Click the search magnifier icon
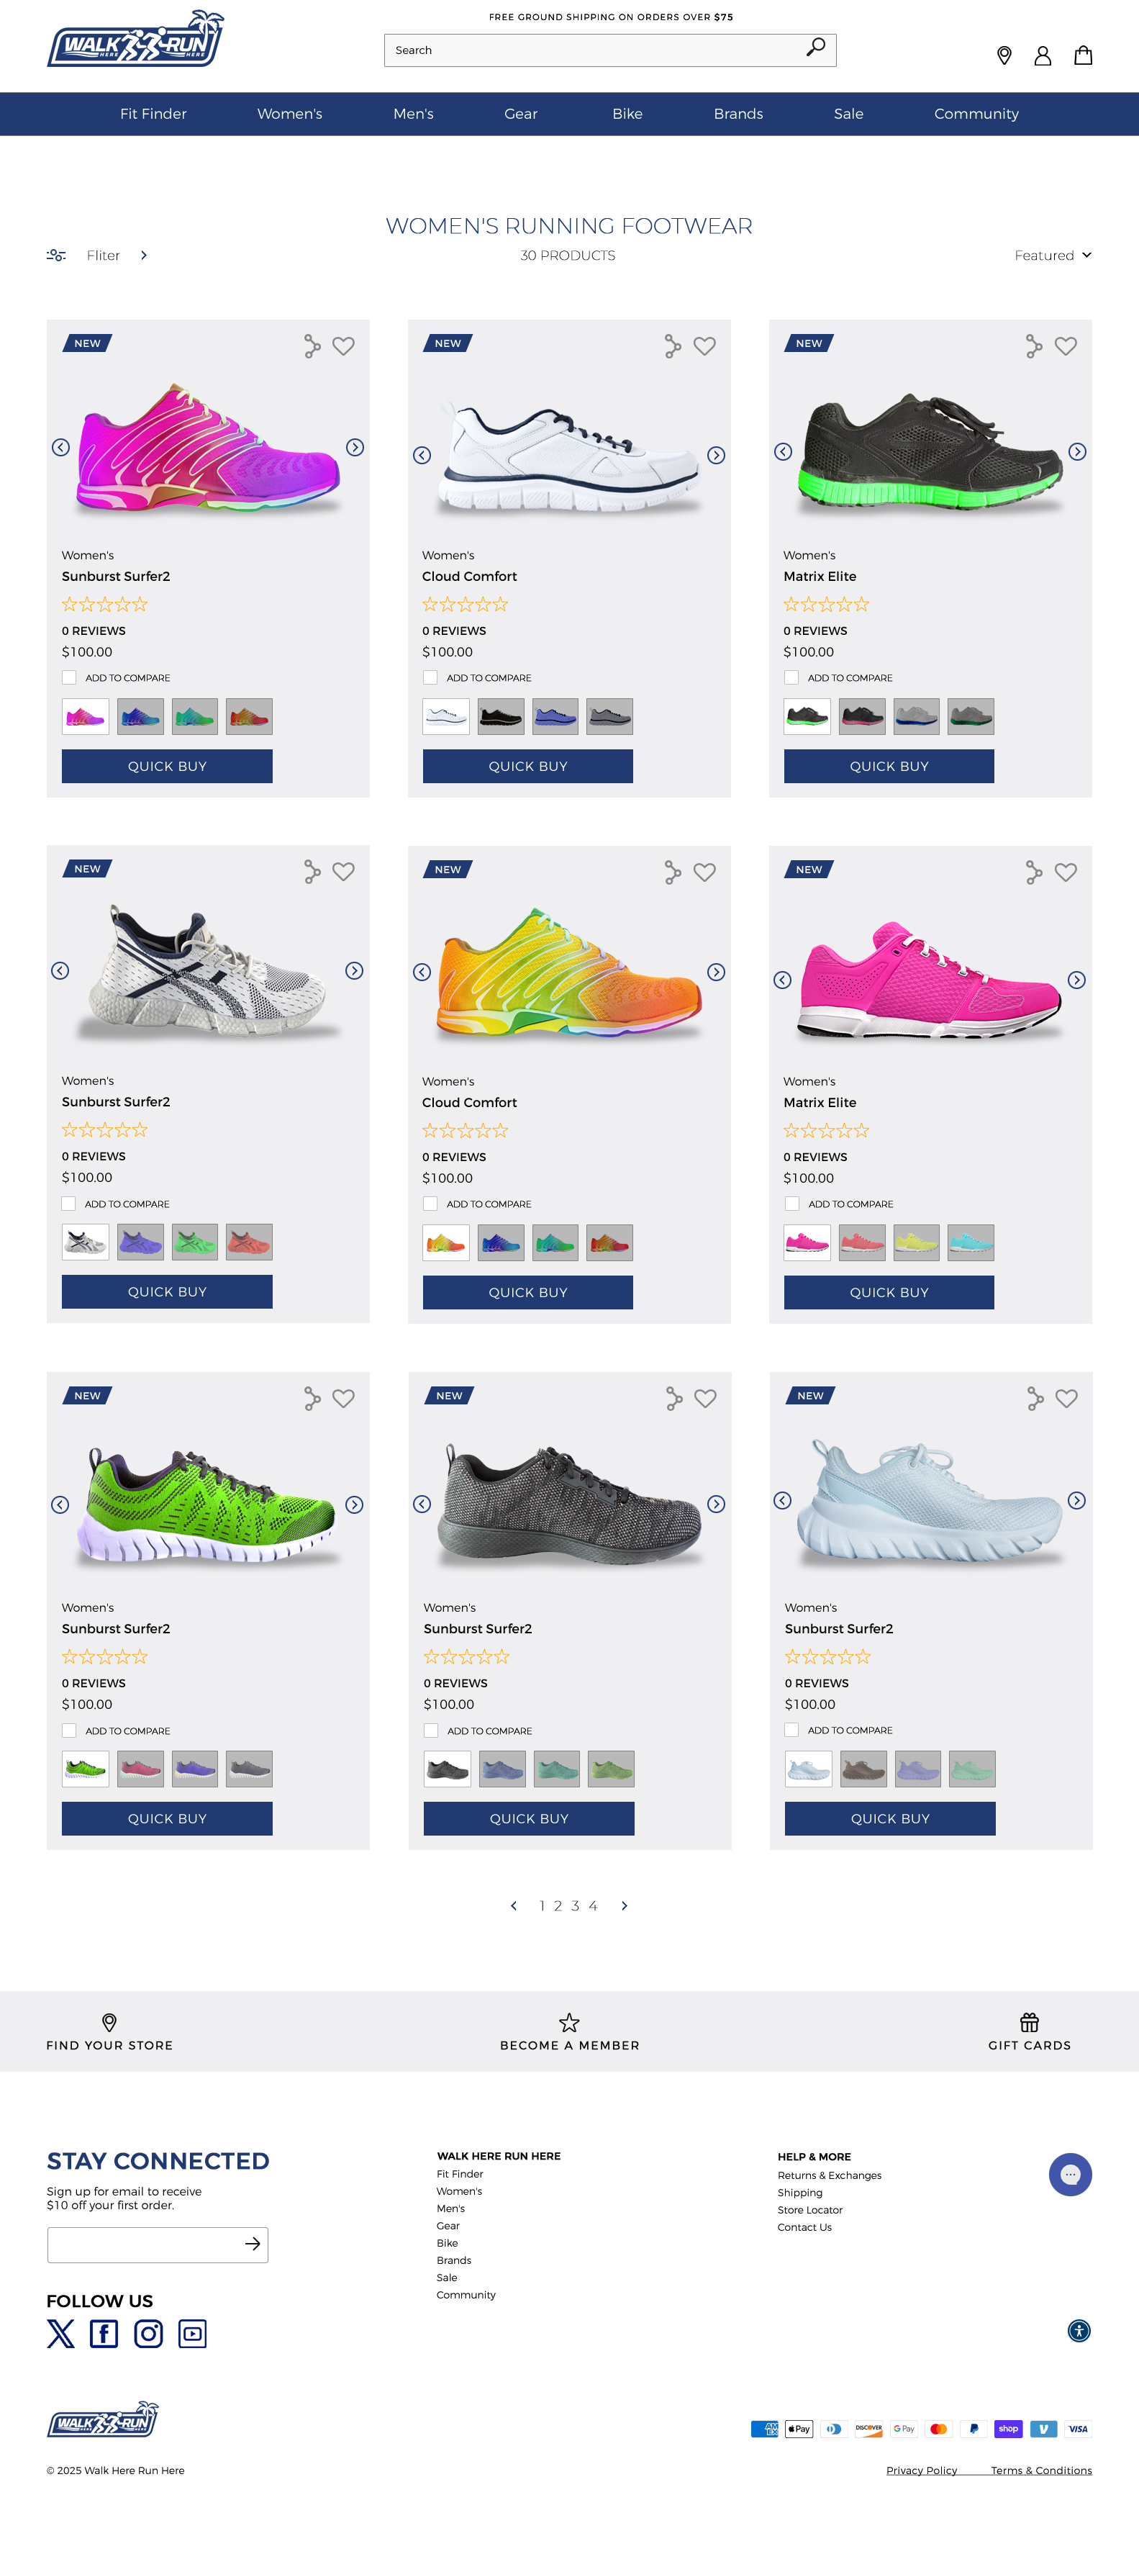This screenshot has width=1139, height=2554. coord(816,48)
